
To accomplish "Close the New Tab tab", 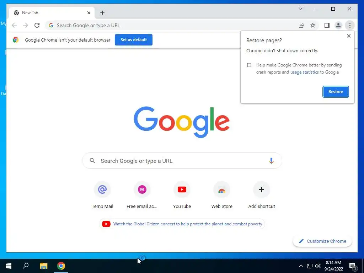I will tap(89, 13).
